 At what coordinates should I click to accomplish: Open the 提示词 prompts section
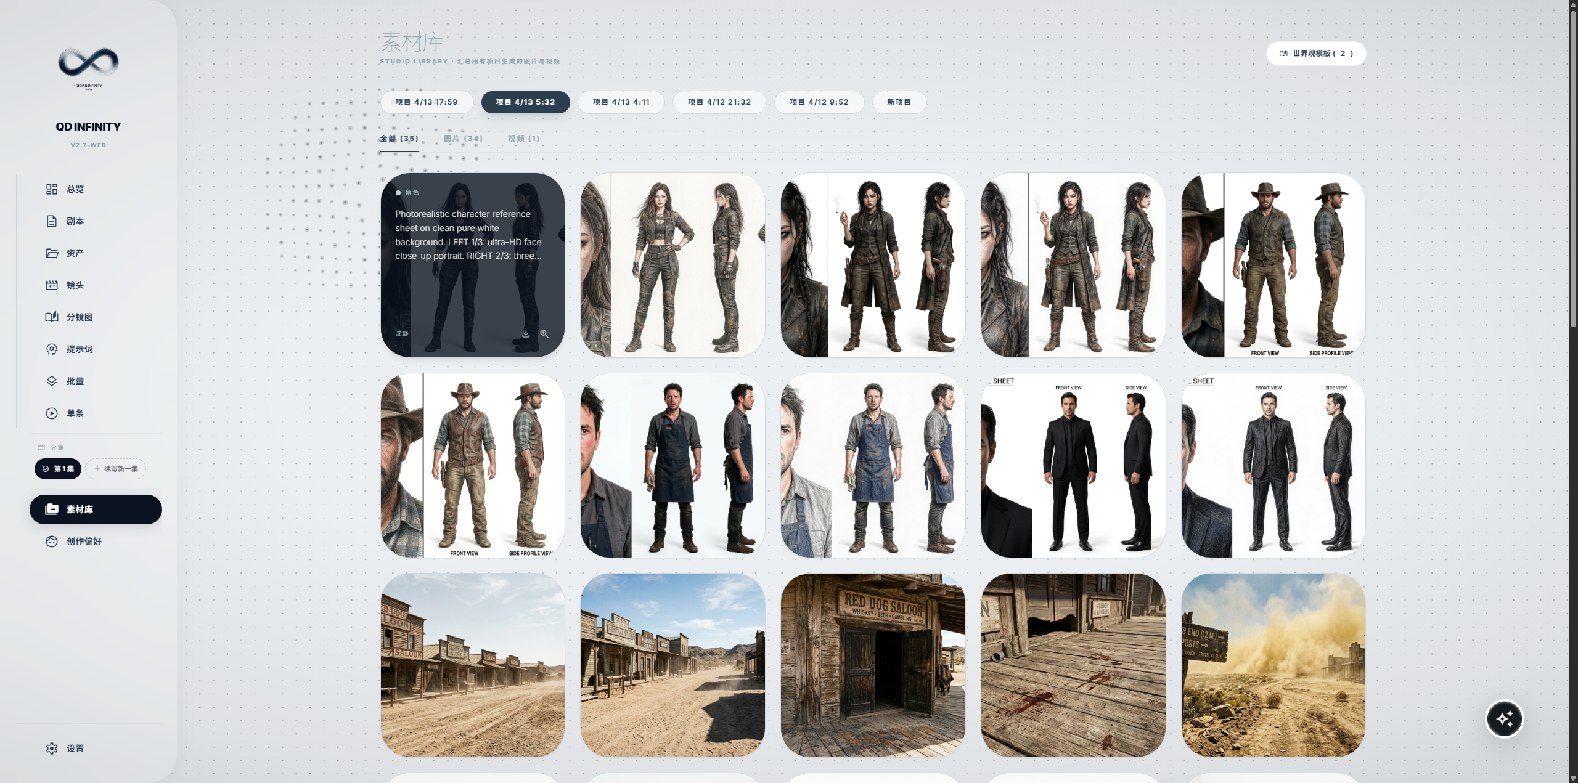(x=79, y=349)
